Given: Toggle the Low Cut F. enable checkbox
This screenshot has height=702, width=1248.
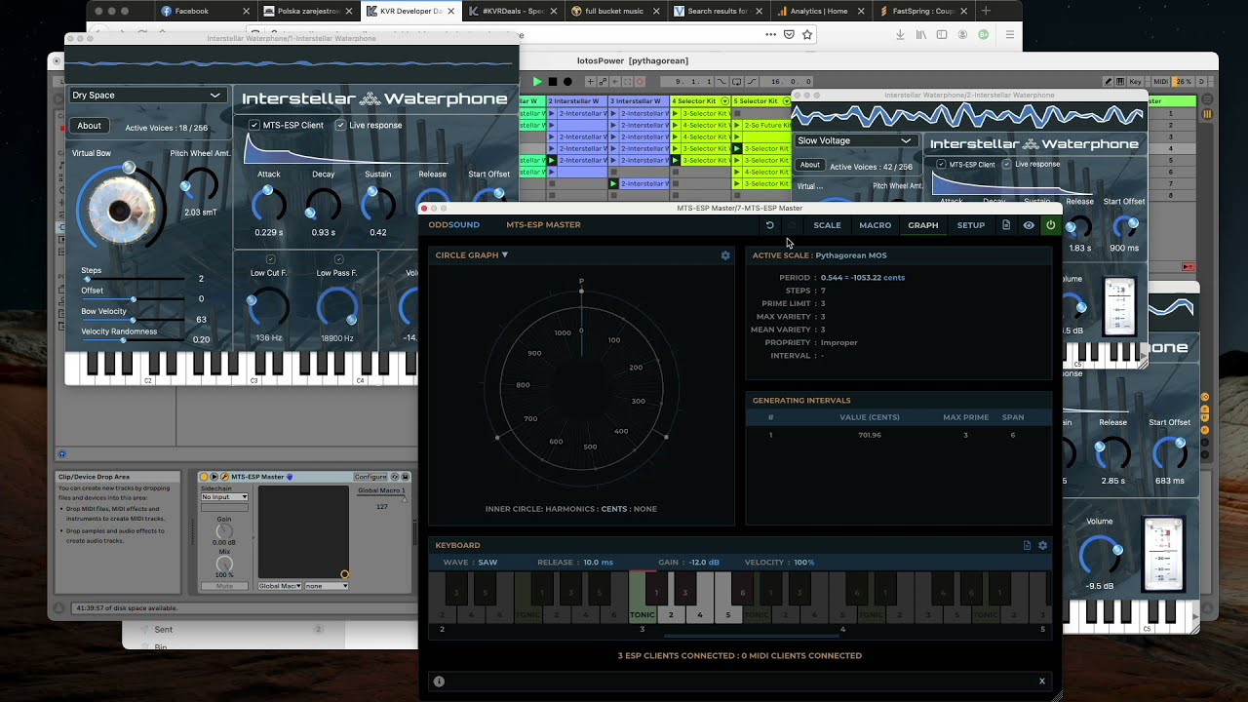Looking at the screenshot, I should click(270, 259).
